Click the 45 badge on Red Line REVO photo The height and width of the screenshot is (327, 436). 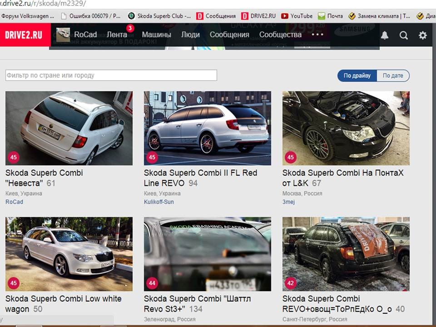coord(152,157)
